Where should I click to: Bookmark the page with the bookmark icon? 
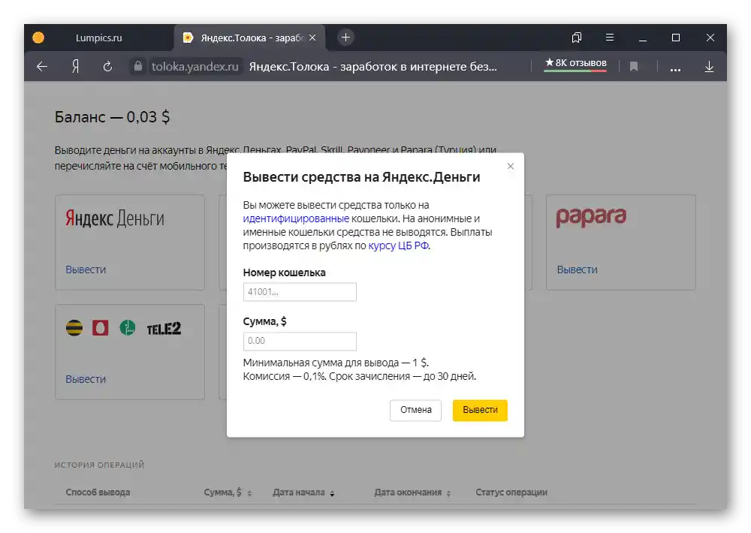click(634, 67)
